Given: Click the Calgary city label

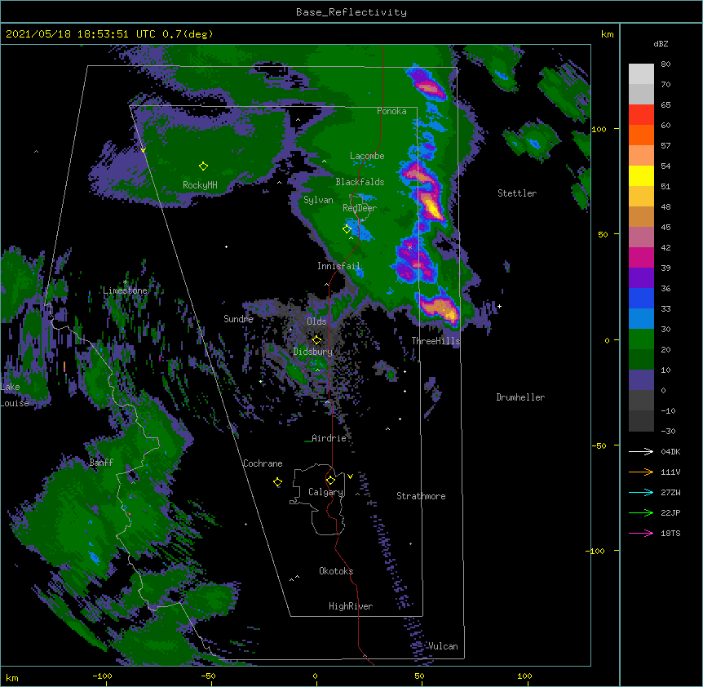Looking at the screenshot, I should click(326, 492).
